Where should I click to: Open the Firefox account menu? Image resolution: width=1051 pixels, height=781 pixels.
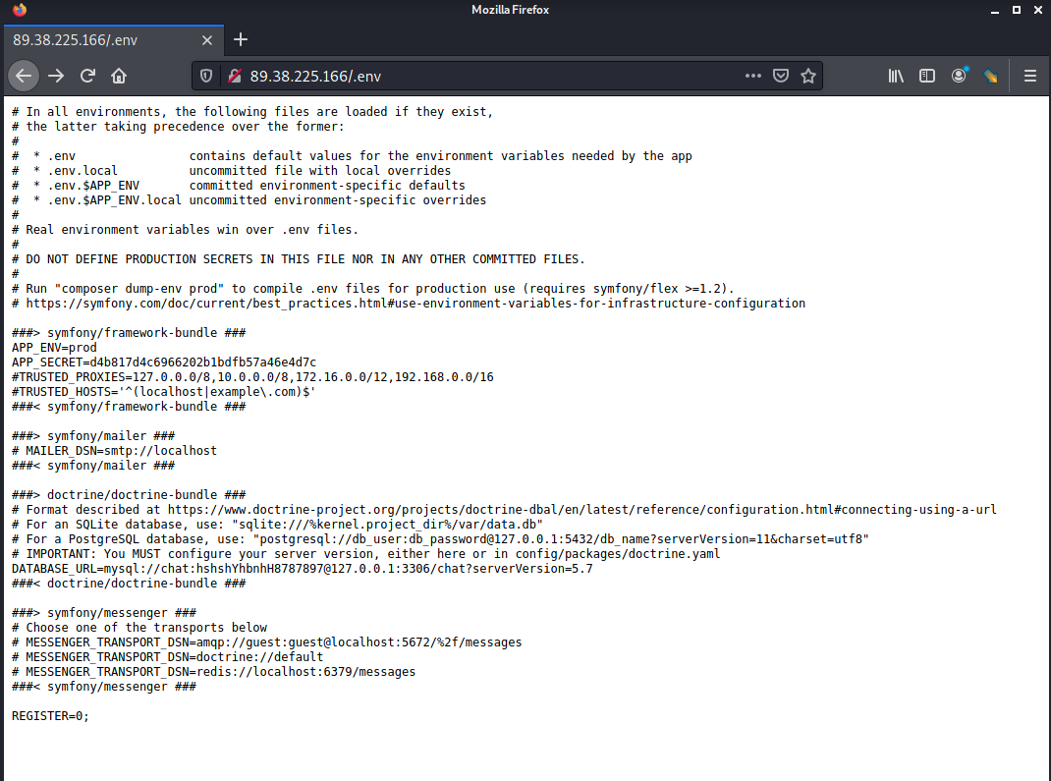tap(959, 76)
